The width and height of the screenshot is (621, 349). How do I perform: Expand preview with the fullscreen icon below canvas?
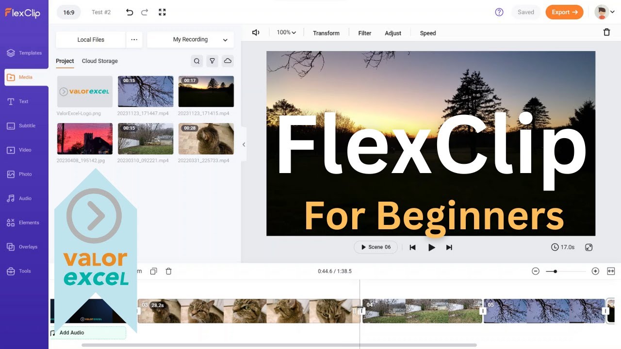coord(589,247)
